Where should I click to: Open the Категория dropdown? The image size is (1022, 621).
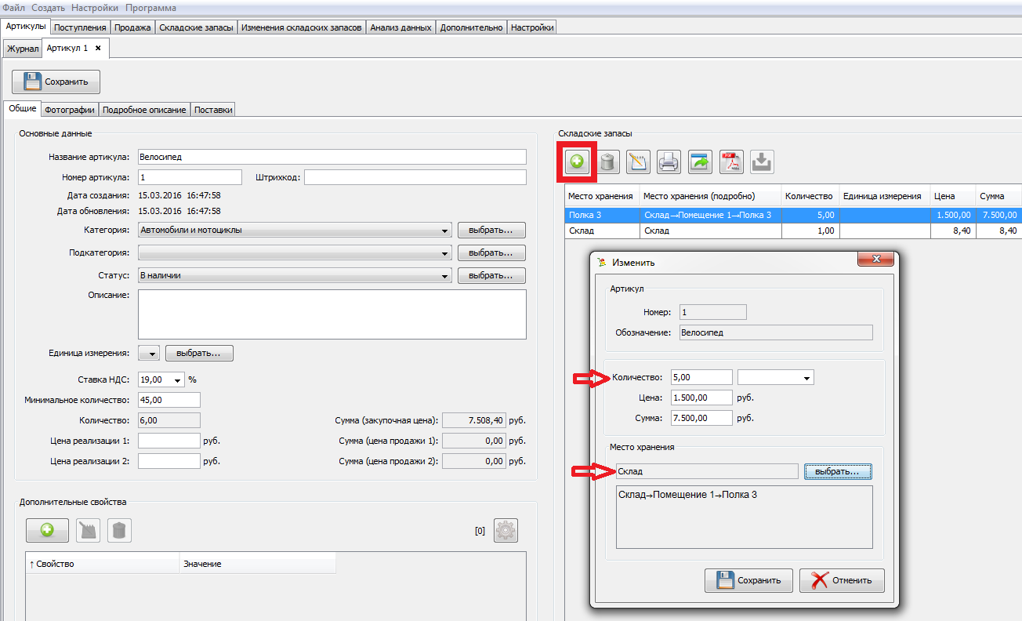[x=446, y=231]
